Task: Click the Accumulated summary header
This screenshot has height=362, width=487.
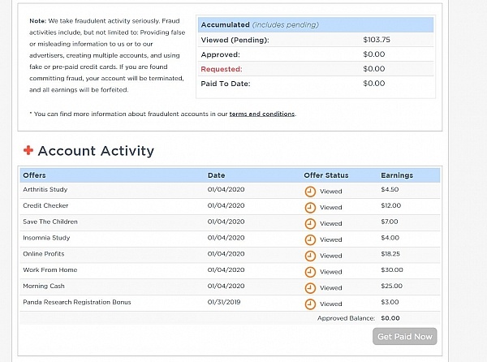Action: 225,24
